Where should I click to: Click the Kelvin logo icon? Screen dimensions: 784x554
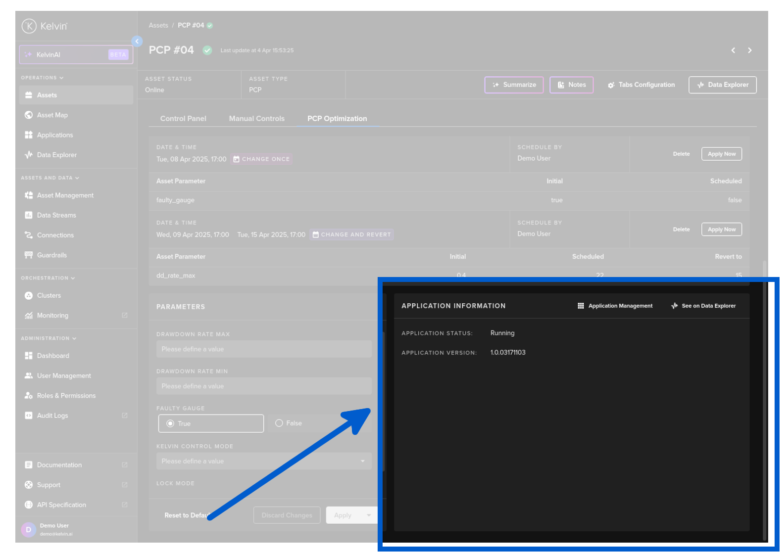pyautogui.click(x=29, y=26)
